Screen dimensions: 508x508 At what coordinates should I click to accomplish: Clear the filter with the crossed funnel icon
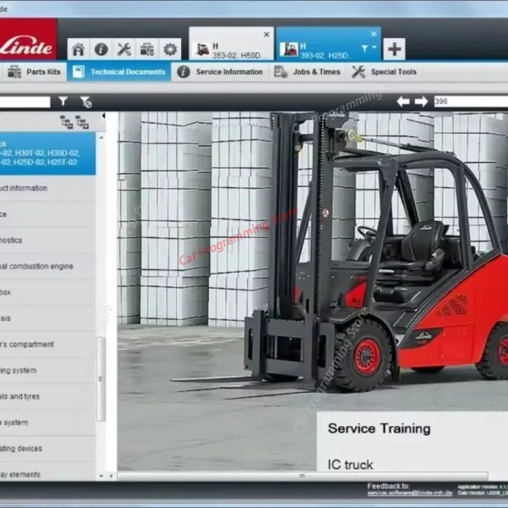[x=86, y=102]
